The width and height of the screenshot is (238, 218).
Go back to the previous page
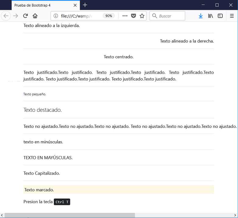(x=6, y=16)
